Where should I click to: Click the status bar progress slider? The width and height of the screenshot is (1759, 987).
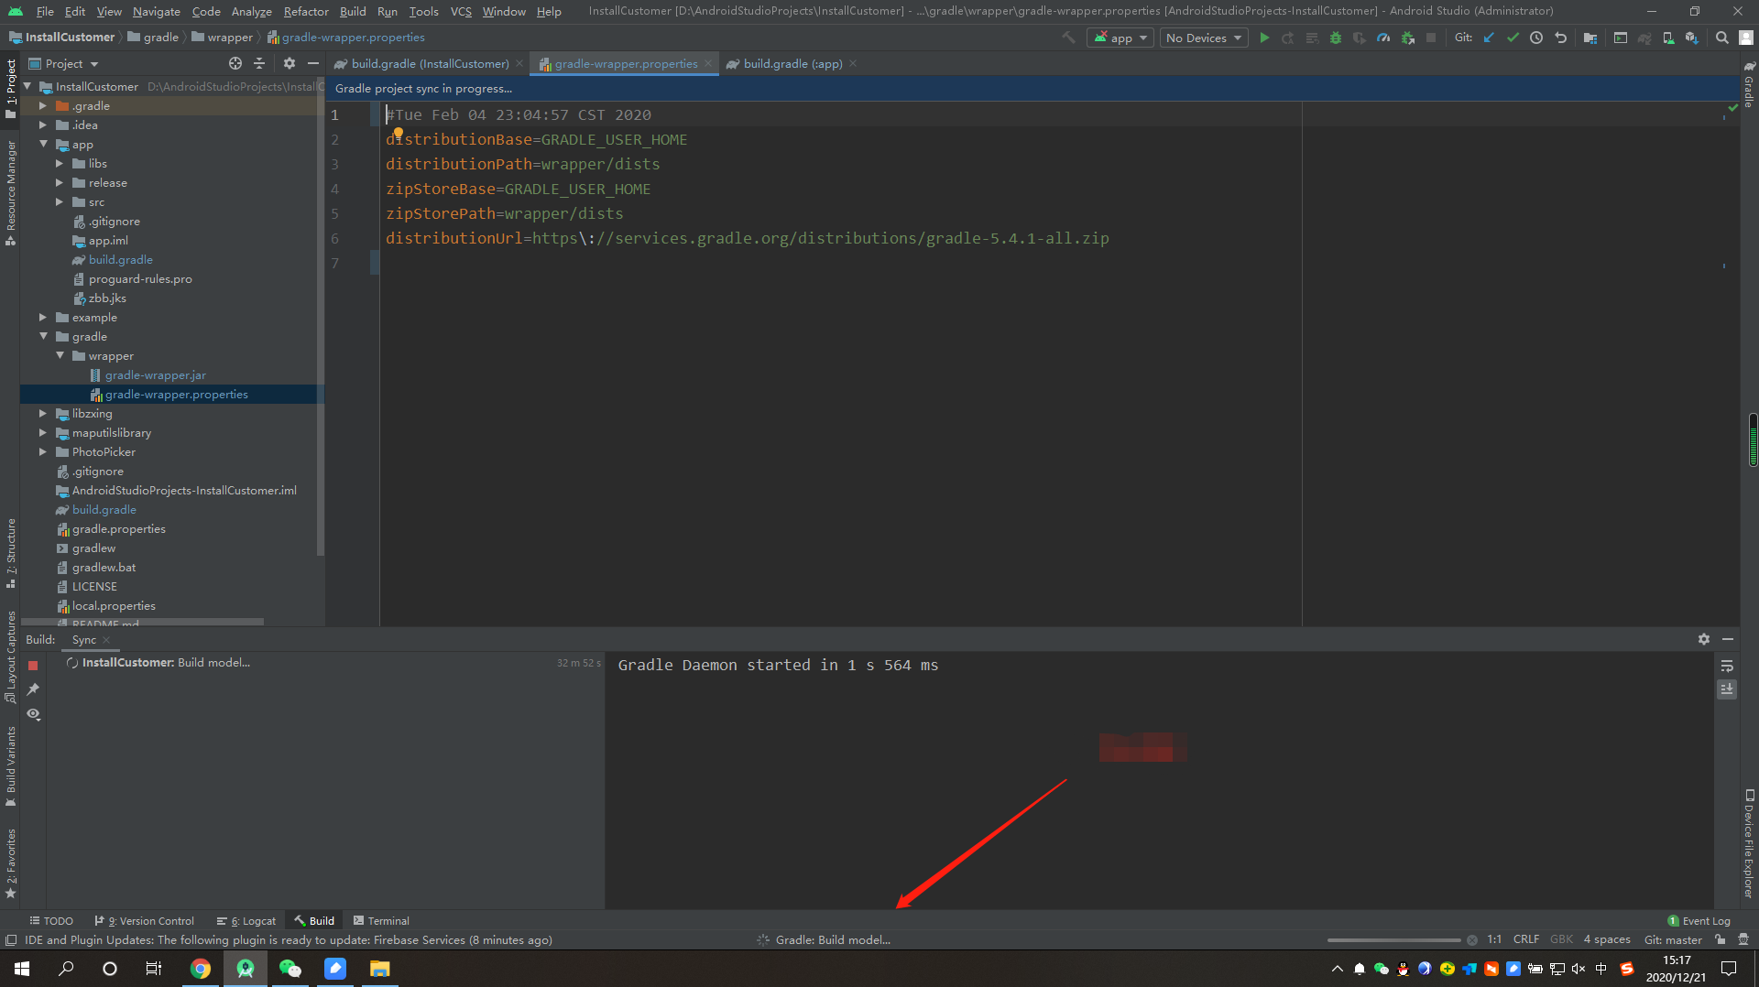pyautogui.click(x=1394, y=939)
